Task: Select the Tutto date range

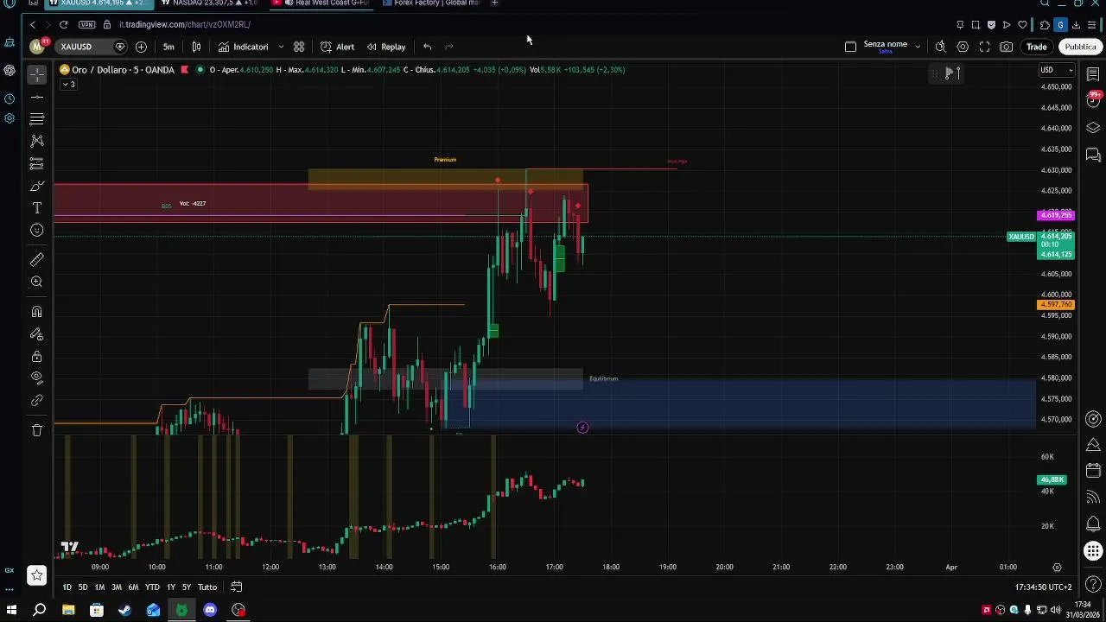Action: click(x=207, y=587)
